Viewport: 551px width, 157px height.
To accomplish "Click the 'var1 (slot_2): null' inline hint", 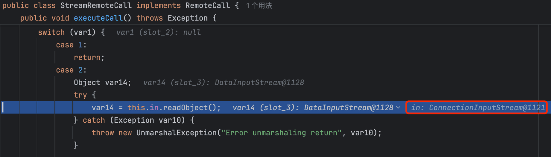I will pyautogui.click(x=158, y=32).
